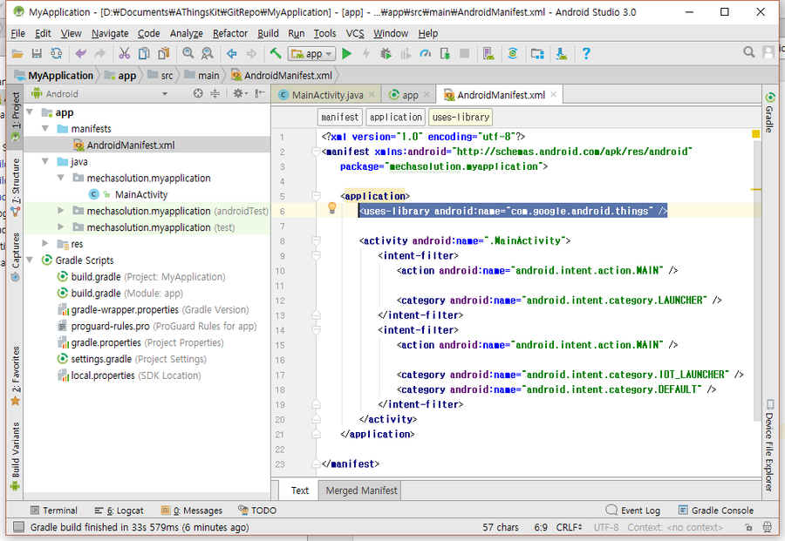
Task: Toggle file read-only lock in status bar
Action: pyautogui.click(x=748, y=527)
